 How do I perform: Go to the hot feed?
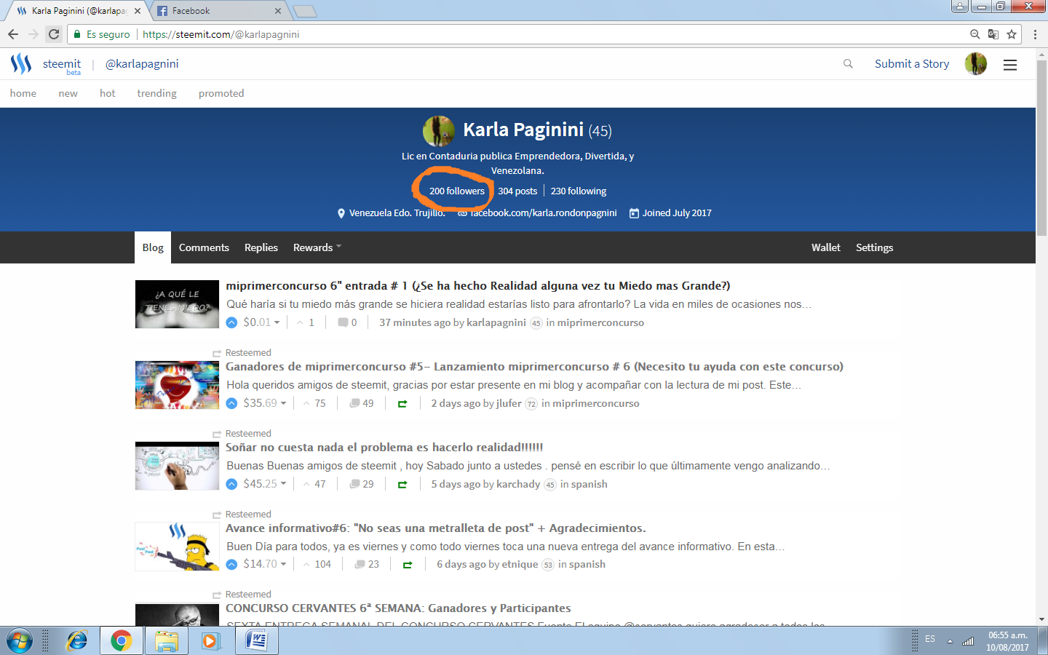coord(108,93)
